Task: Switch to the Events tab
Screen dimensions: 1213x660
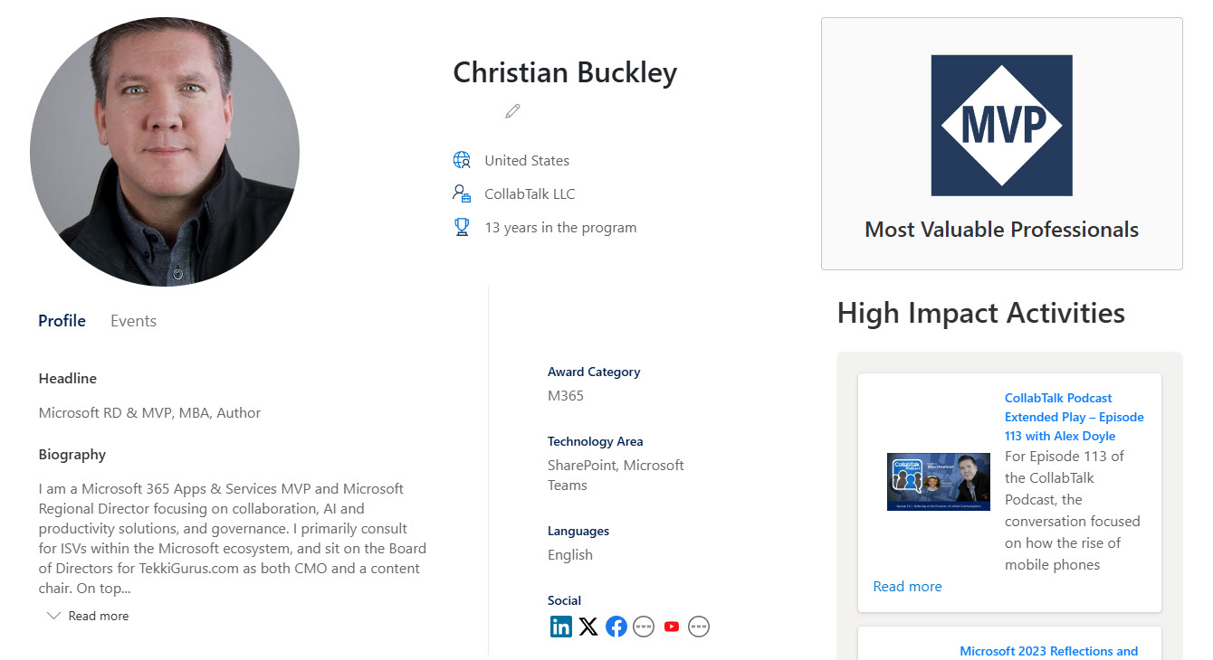Action: point(133,320)
